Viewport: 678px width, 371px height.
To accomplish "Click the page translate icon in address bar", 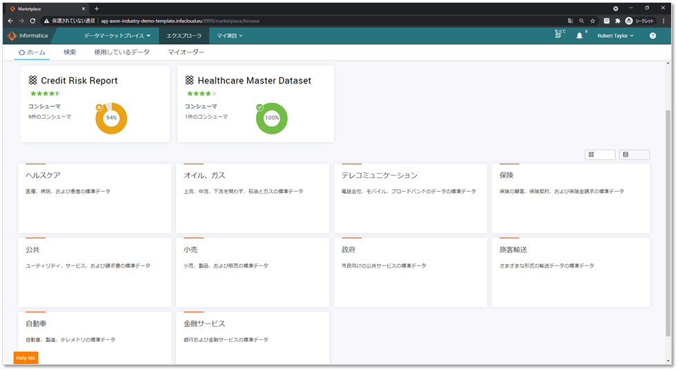I will tap(570, 21).
